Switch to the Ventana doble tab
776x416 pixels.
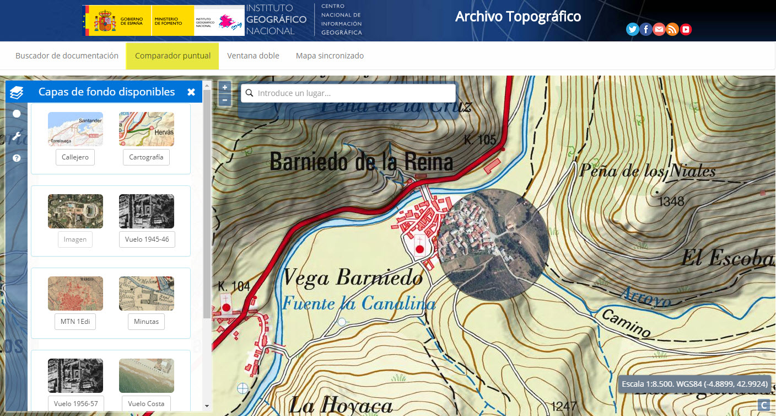tap(253, 55)
